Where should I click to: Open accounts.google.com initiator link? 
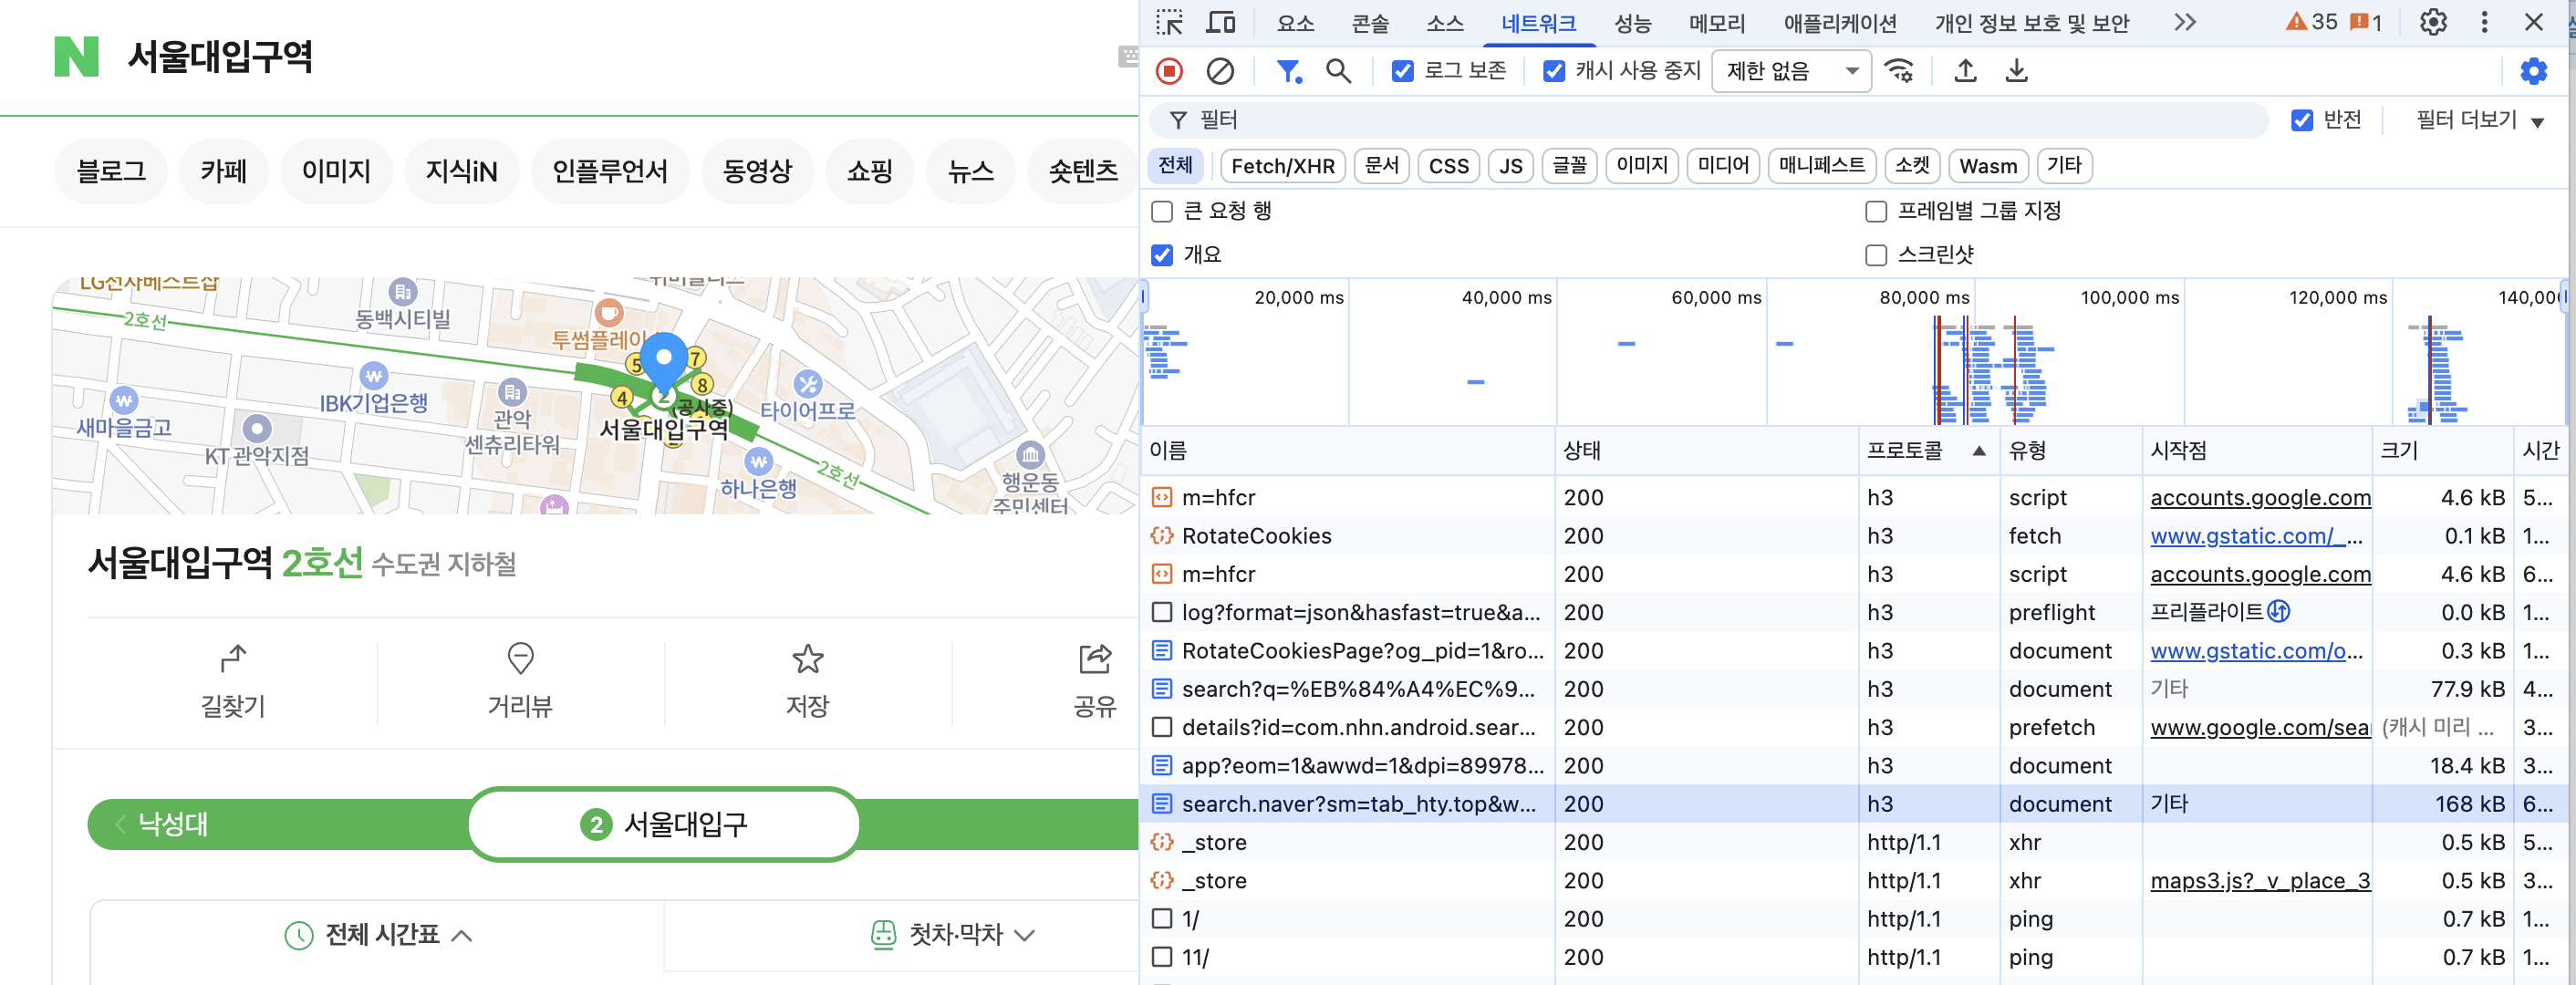[x=2260, y=497]
